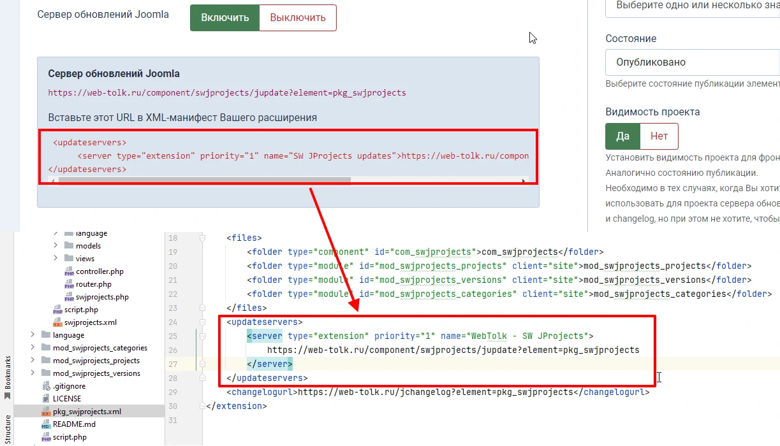This screenshot has width=780, height=446.
Task: Collapse the files tag fold on line 18
Action: [203, 238]
